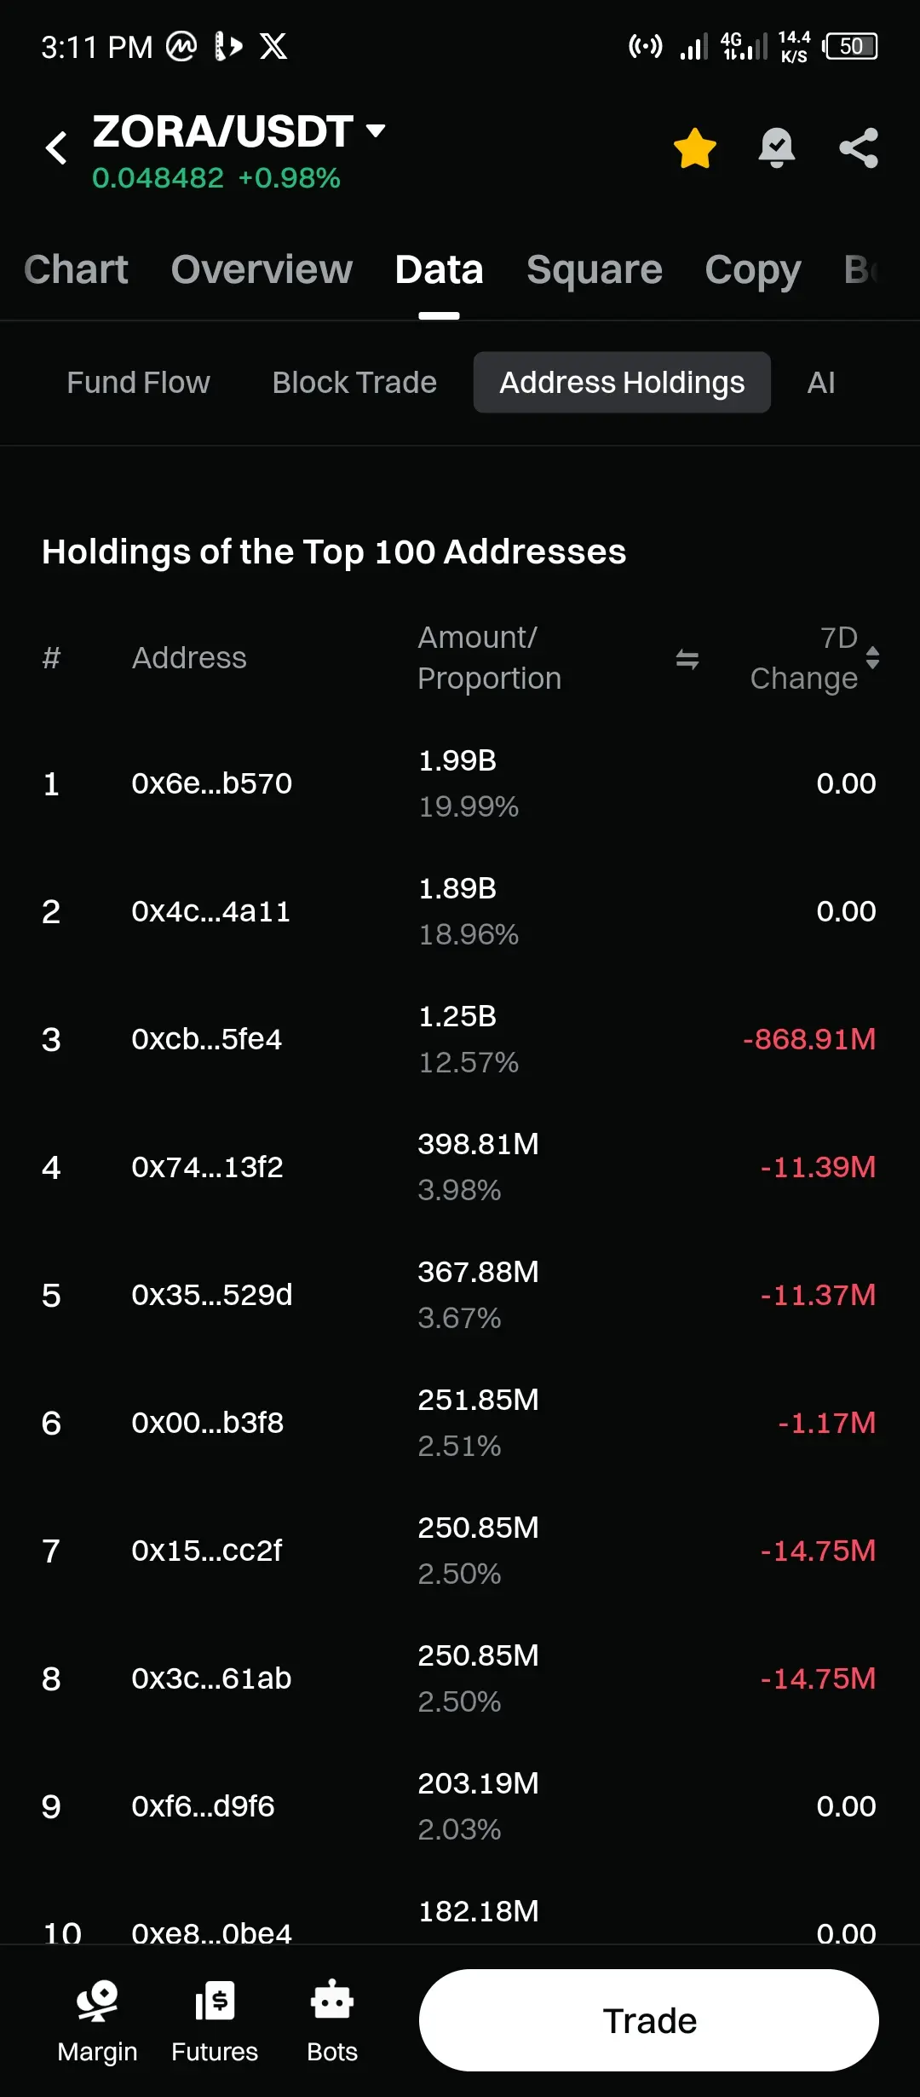Toggle Amount/Proportion swap icon
Viewport: 920px width, 2097px height.
[687, 659]
